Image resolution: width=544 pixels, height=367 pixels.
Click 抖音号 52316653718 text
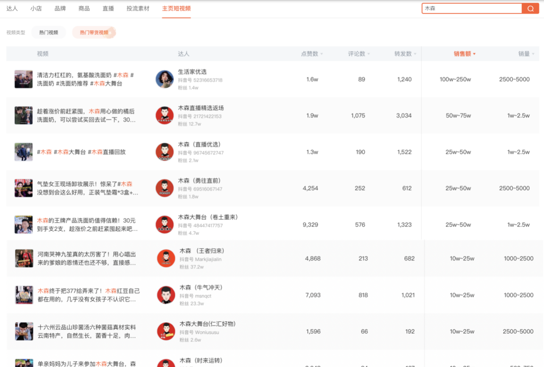(200, 80)
